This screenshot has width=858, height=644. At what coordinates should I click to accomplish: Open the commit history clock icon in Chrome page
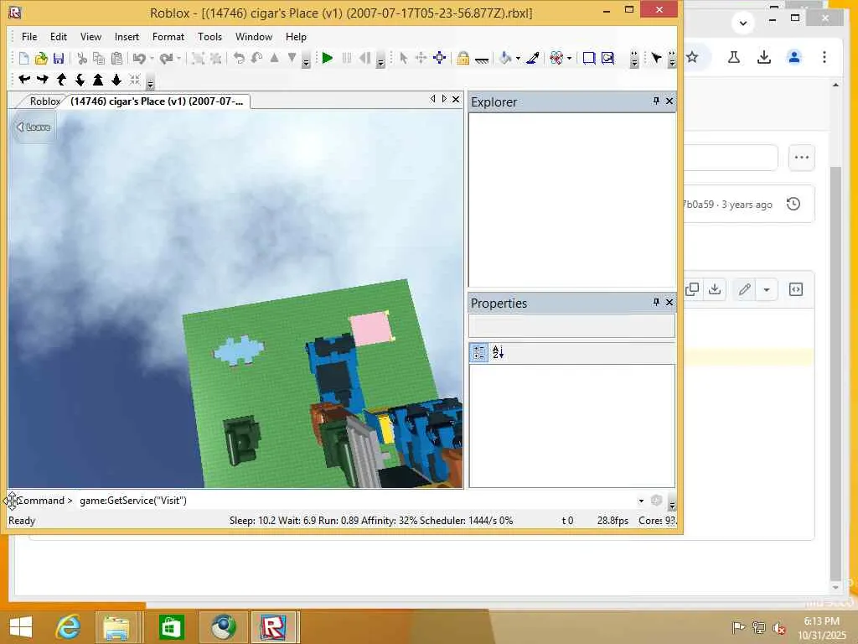click(793, 205)
